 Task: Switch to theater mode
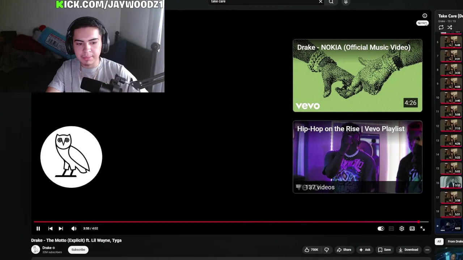[412, 229]
